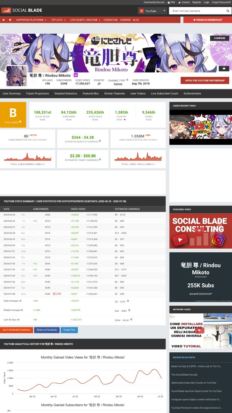Viewport: 232px width, 413px height.
Task: Open the YouTube platform dropdown
Action: (152, 11)
